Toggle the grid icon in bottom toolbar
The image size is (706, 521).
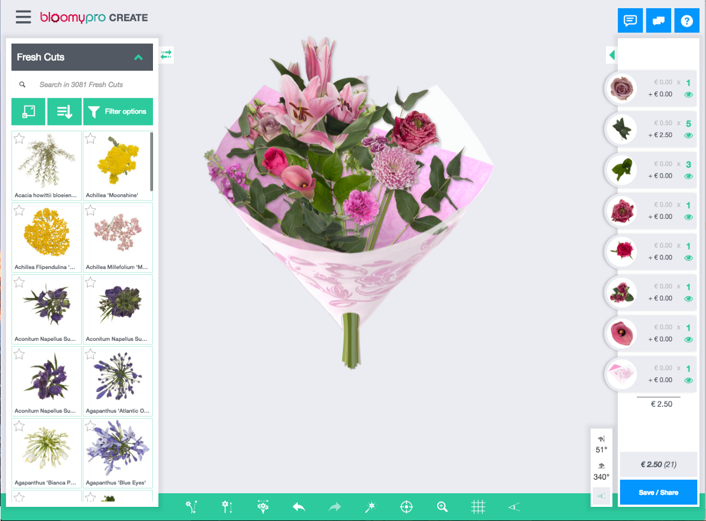pyautogui.click(x=478, y=507)
